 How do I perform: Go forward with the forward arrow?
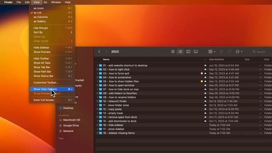(106, 52)
